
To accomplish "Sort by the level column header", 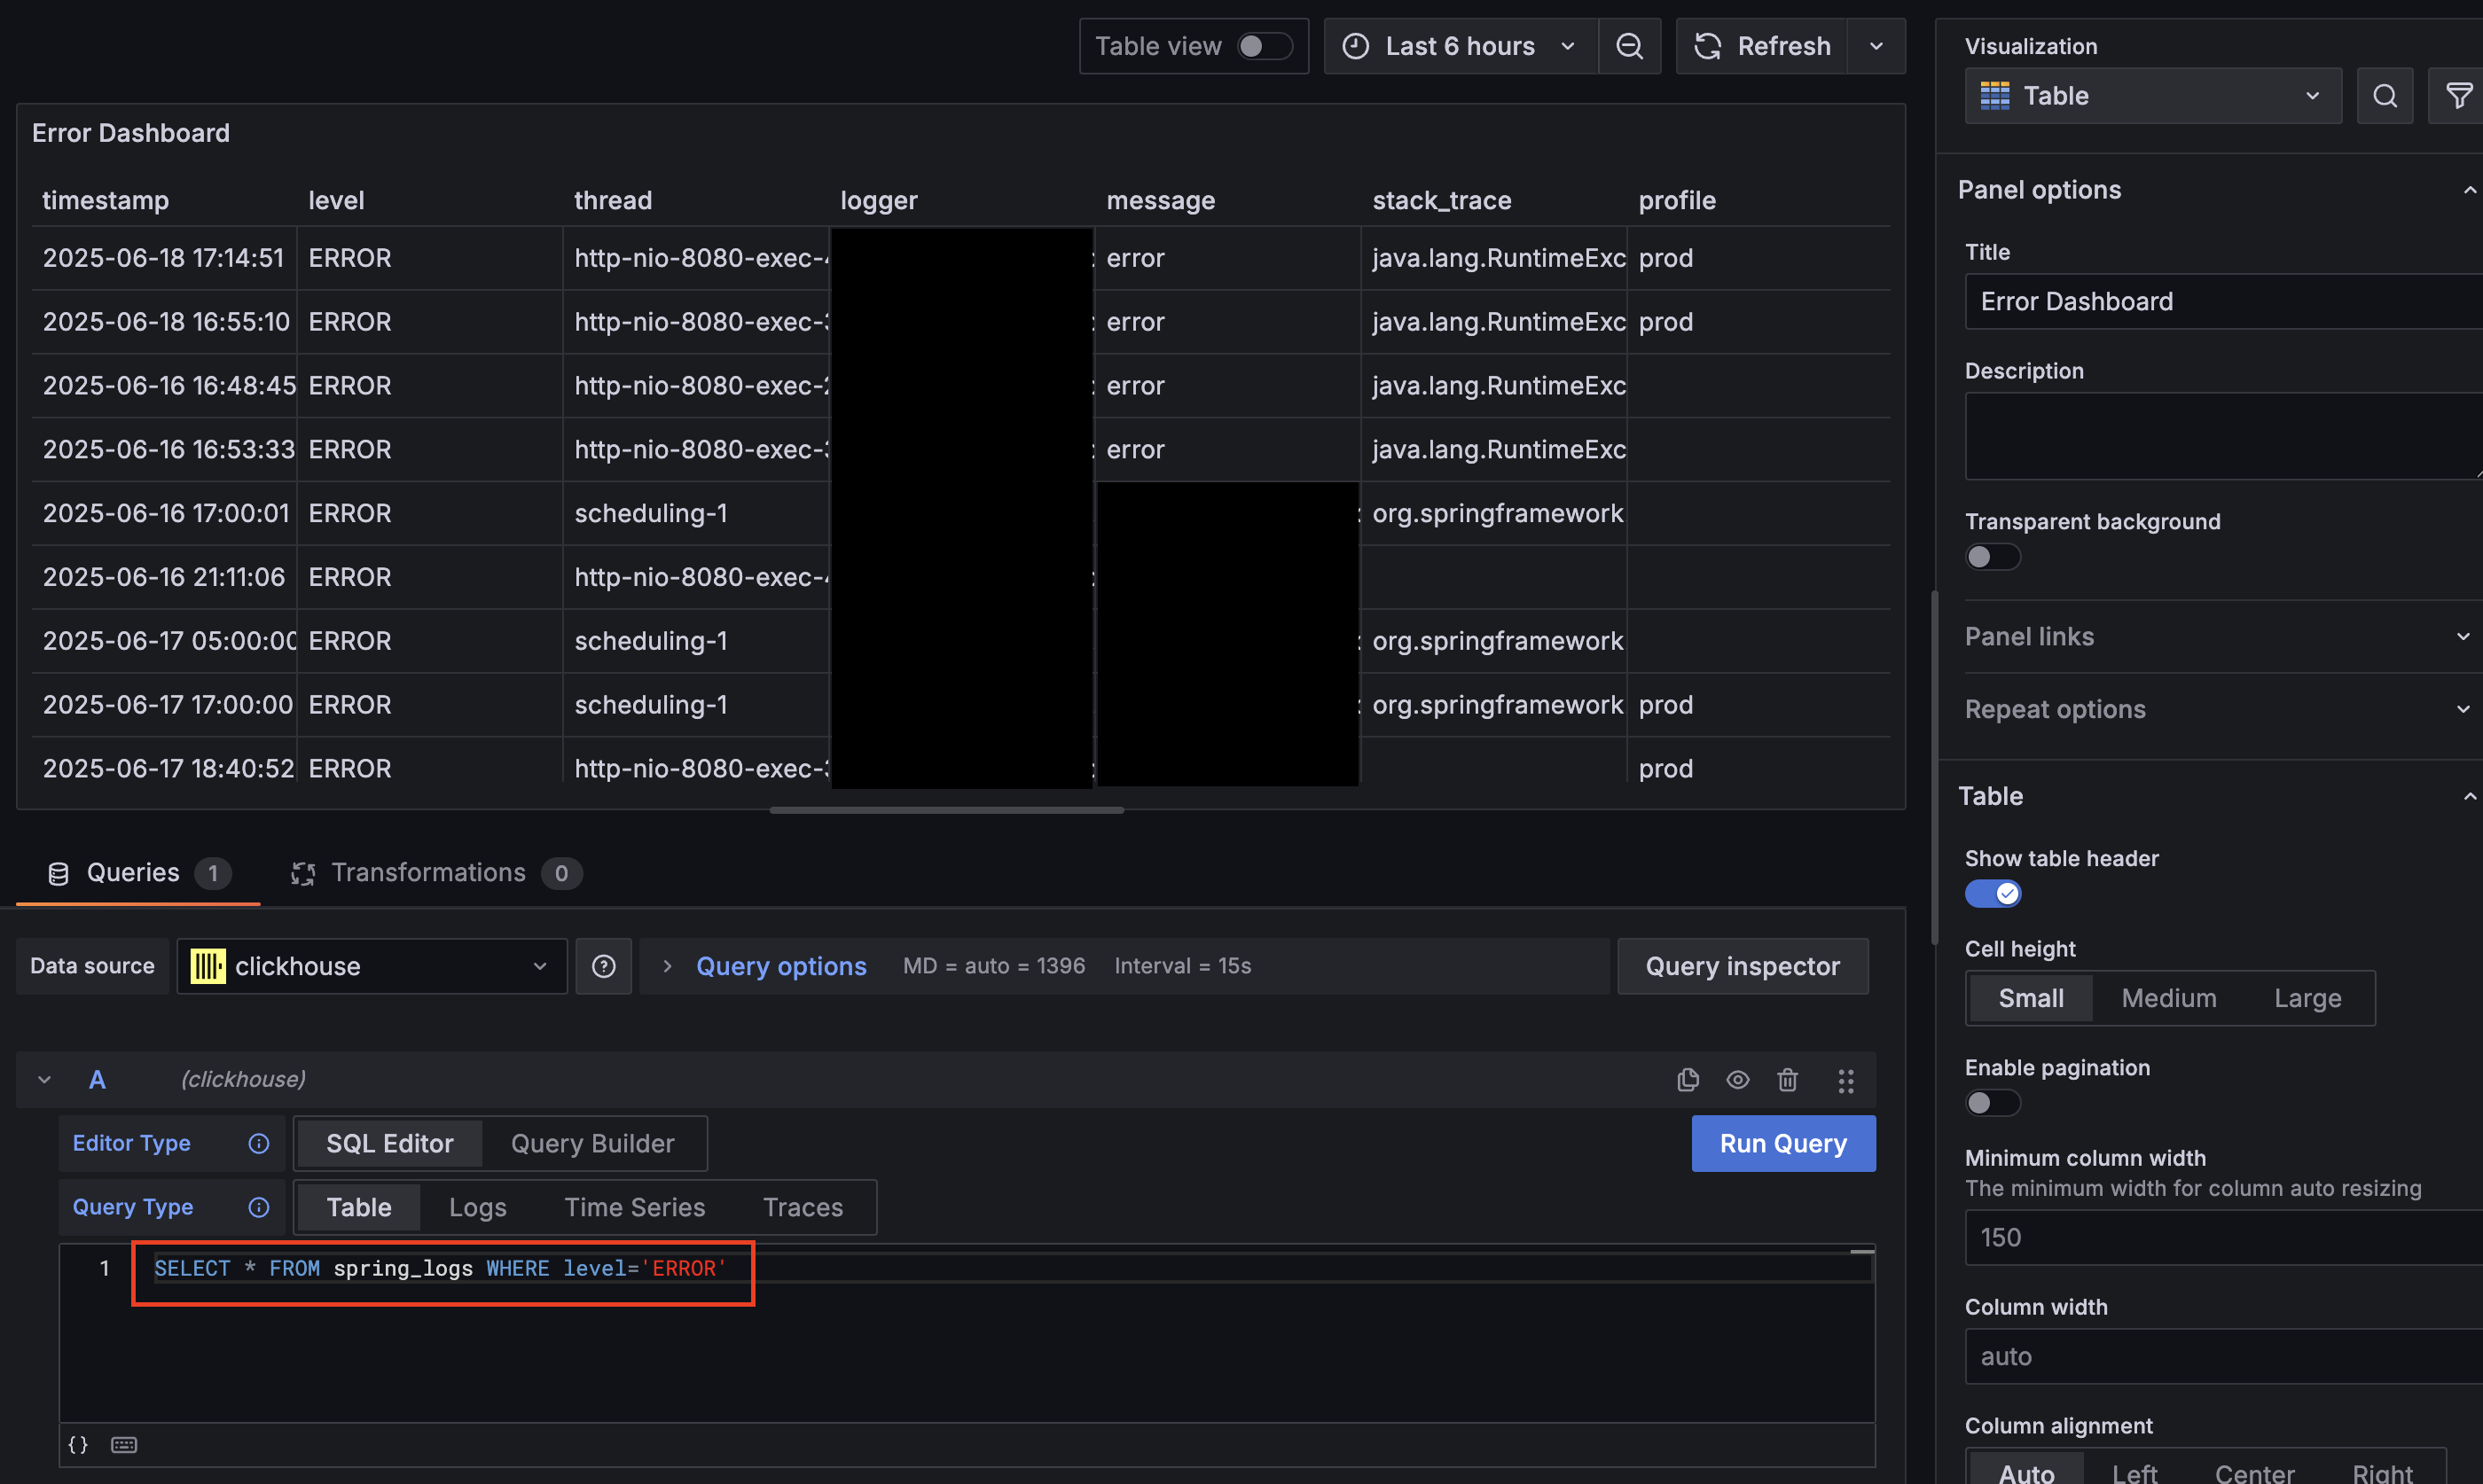I will [336, 200].
